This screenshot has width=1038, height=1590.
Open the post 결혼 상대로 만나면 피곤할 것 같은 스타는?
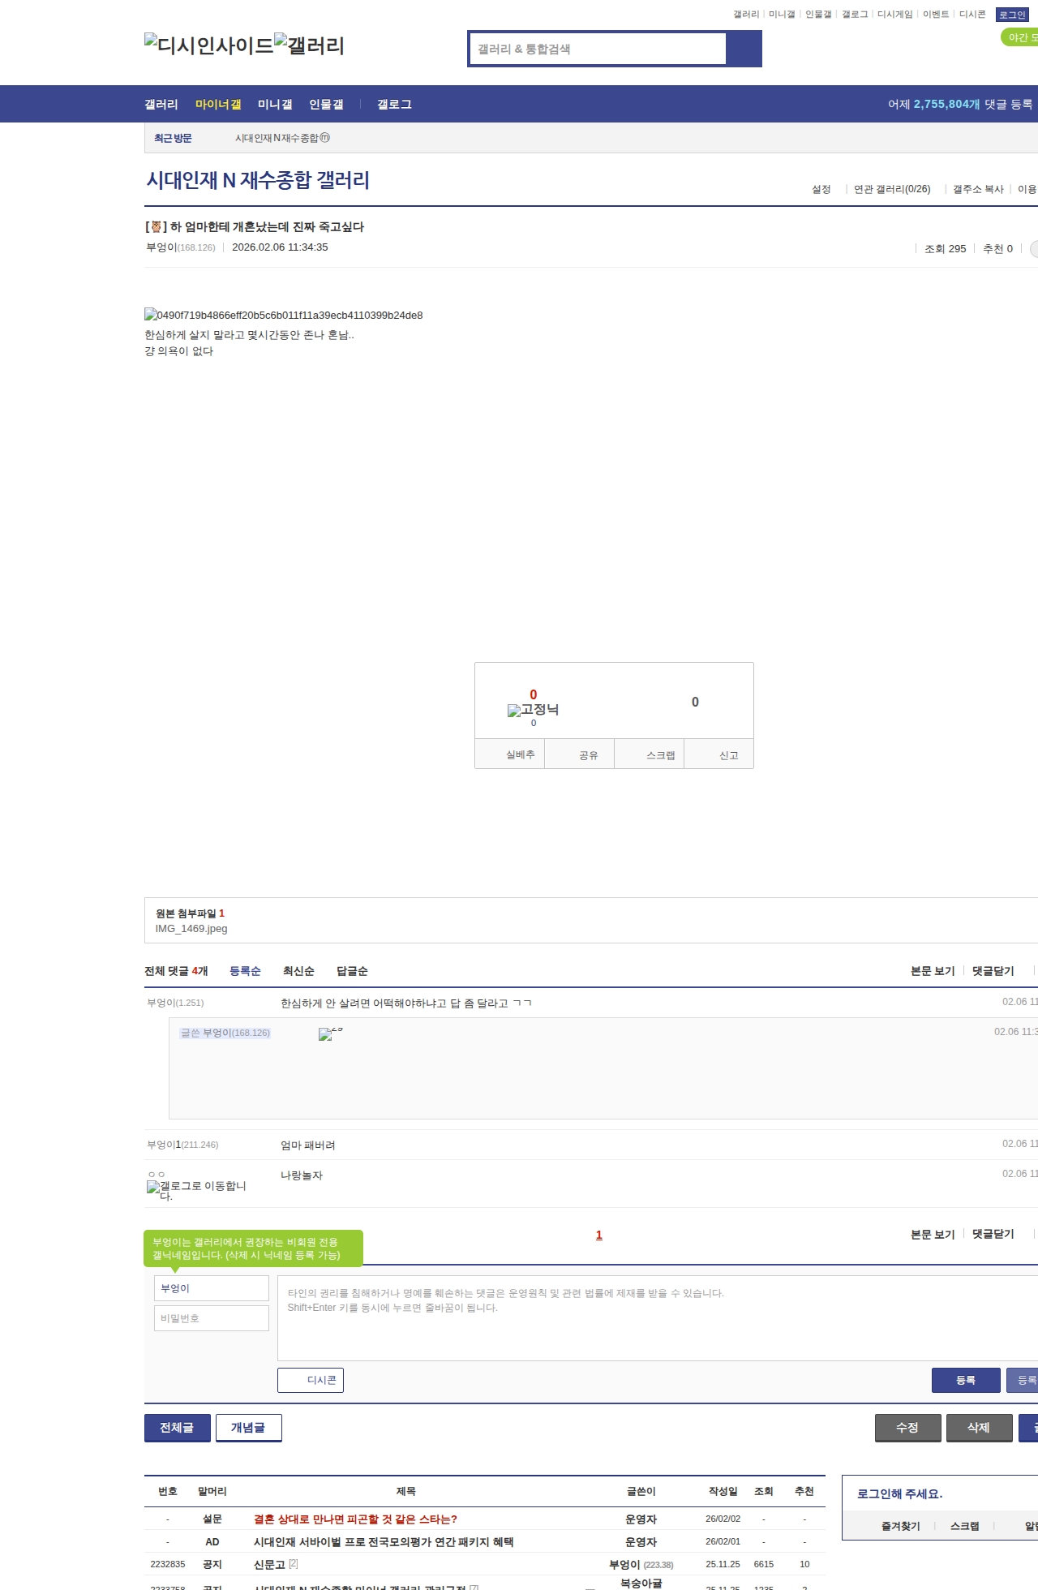click(355, 1519)
